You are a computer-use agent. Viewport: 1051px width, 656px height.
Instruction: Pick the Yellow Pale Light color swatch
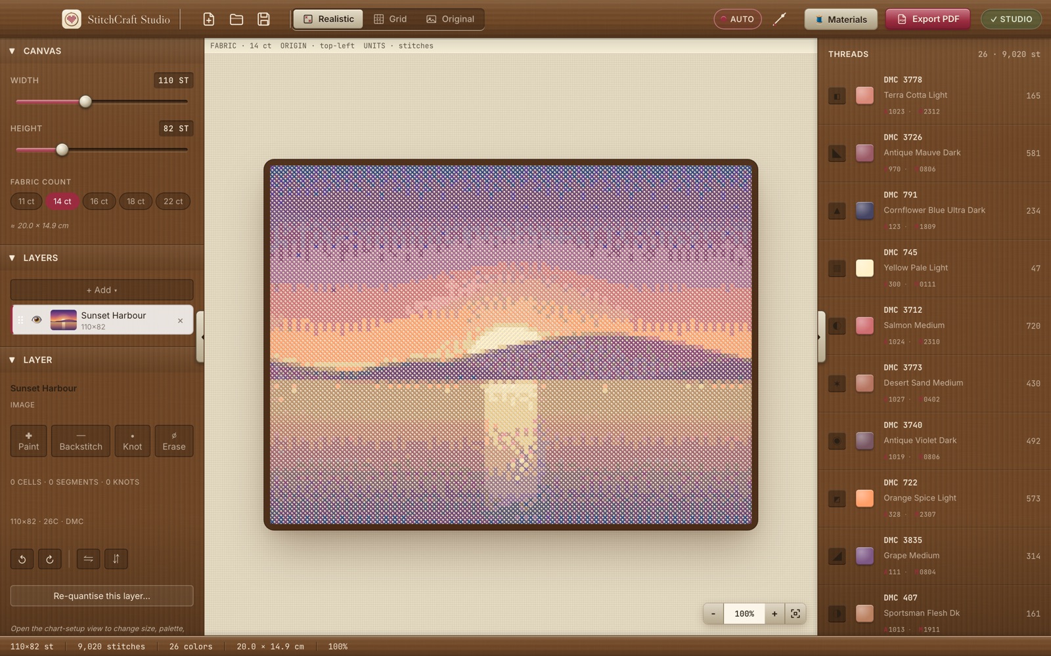[864, 268]
